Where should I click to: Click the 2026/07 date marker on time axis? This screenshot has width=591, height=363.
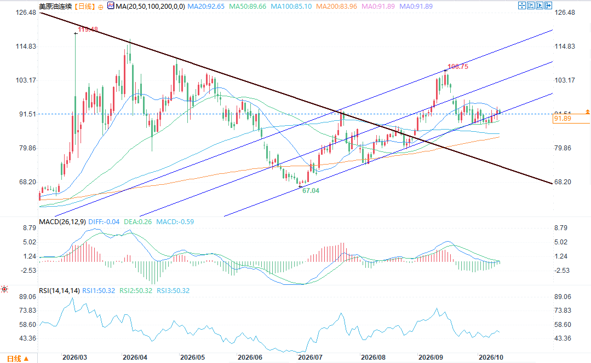[x=310, y=357]
